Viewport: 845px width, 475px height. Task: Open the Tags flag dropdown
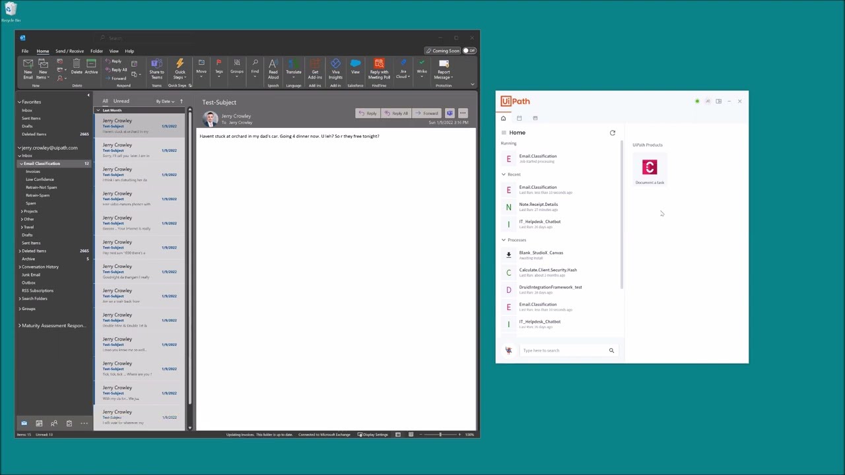pos(219,67)
